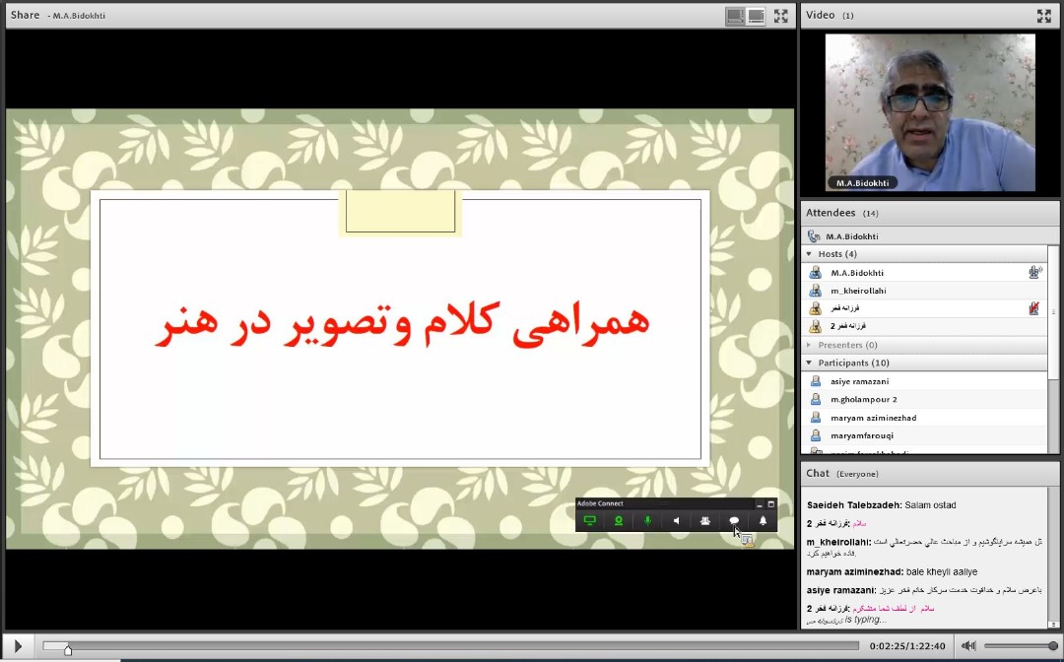This screenshot has width=1064, height=662.
Task: Click the screen share icon in Adobe Connect bar
Action: tap(590, 521)
